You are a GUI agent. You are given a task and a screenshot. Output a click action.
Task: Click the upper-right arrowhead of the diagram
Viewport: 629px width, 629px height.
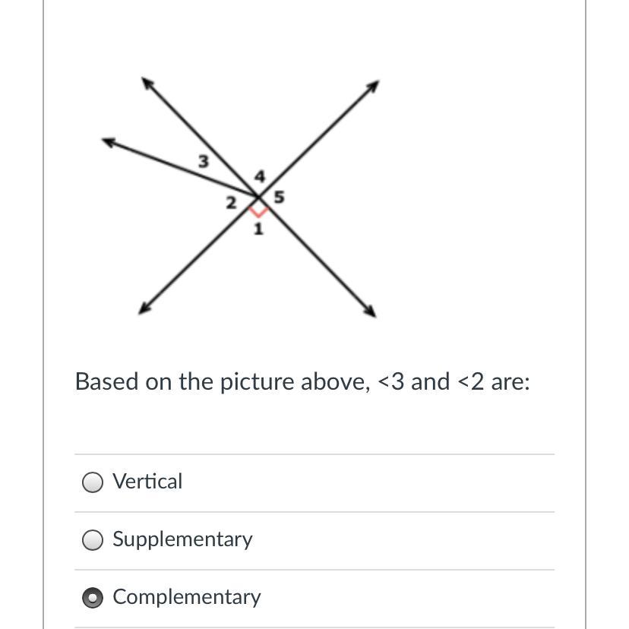tap(373, 85)
